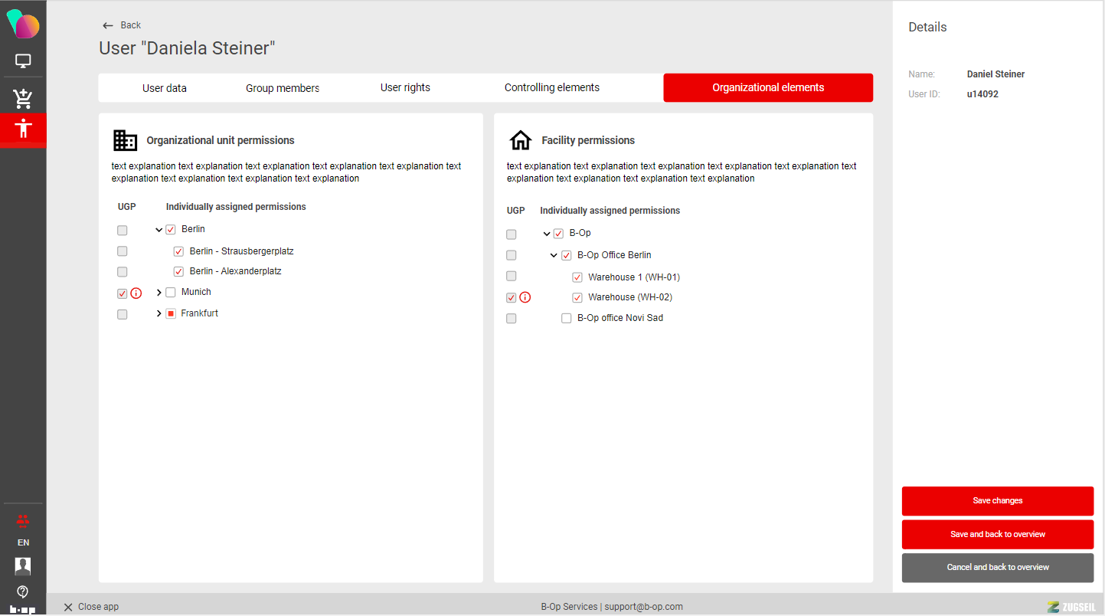Click the info icon beside Munich row
Image resolution: width=1105 pixels, height=616 pixels.
136,293
